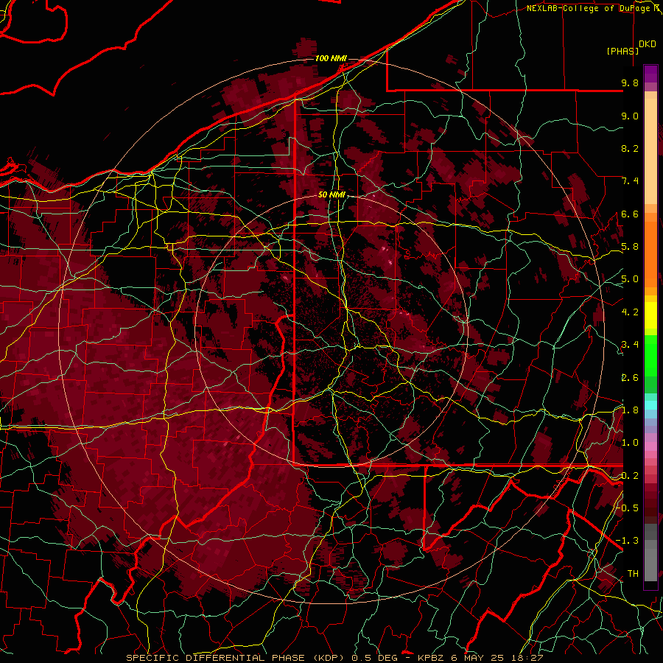Click the 7.4 value on the color scale
This screenshot has width=663, height=663.
630,181
